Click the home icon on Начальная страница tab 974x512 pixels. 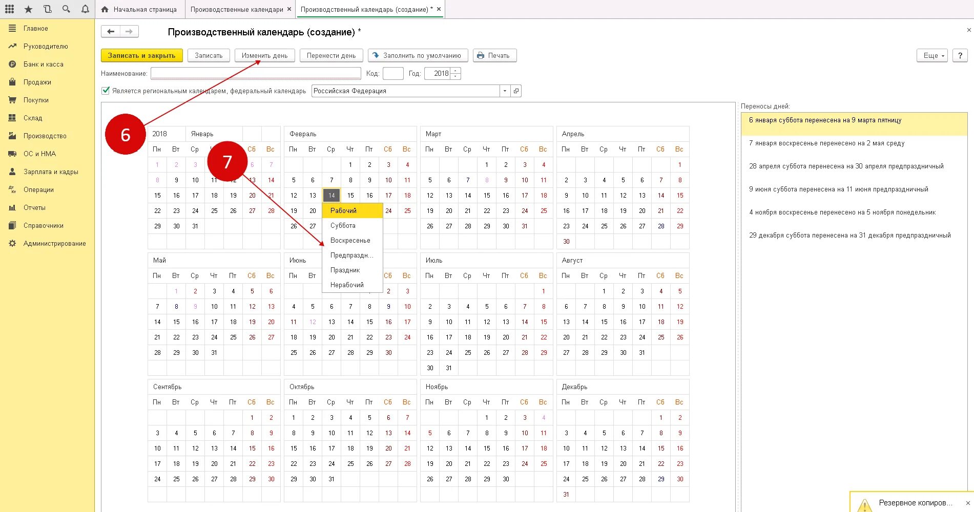point(105,9)
